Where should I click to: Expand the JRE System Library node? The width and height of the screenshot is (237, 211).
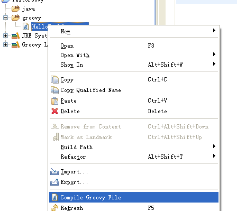tap(5, 36)
